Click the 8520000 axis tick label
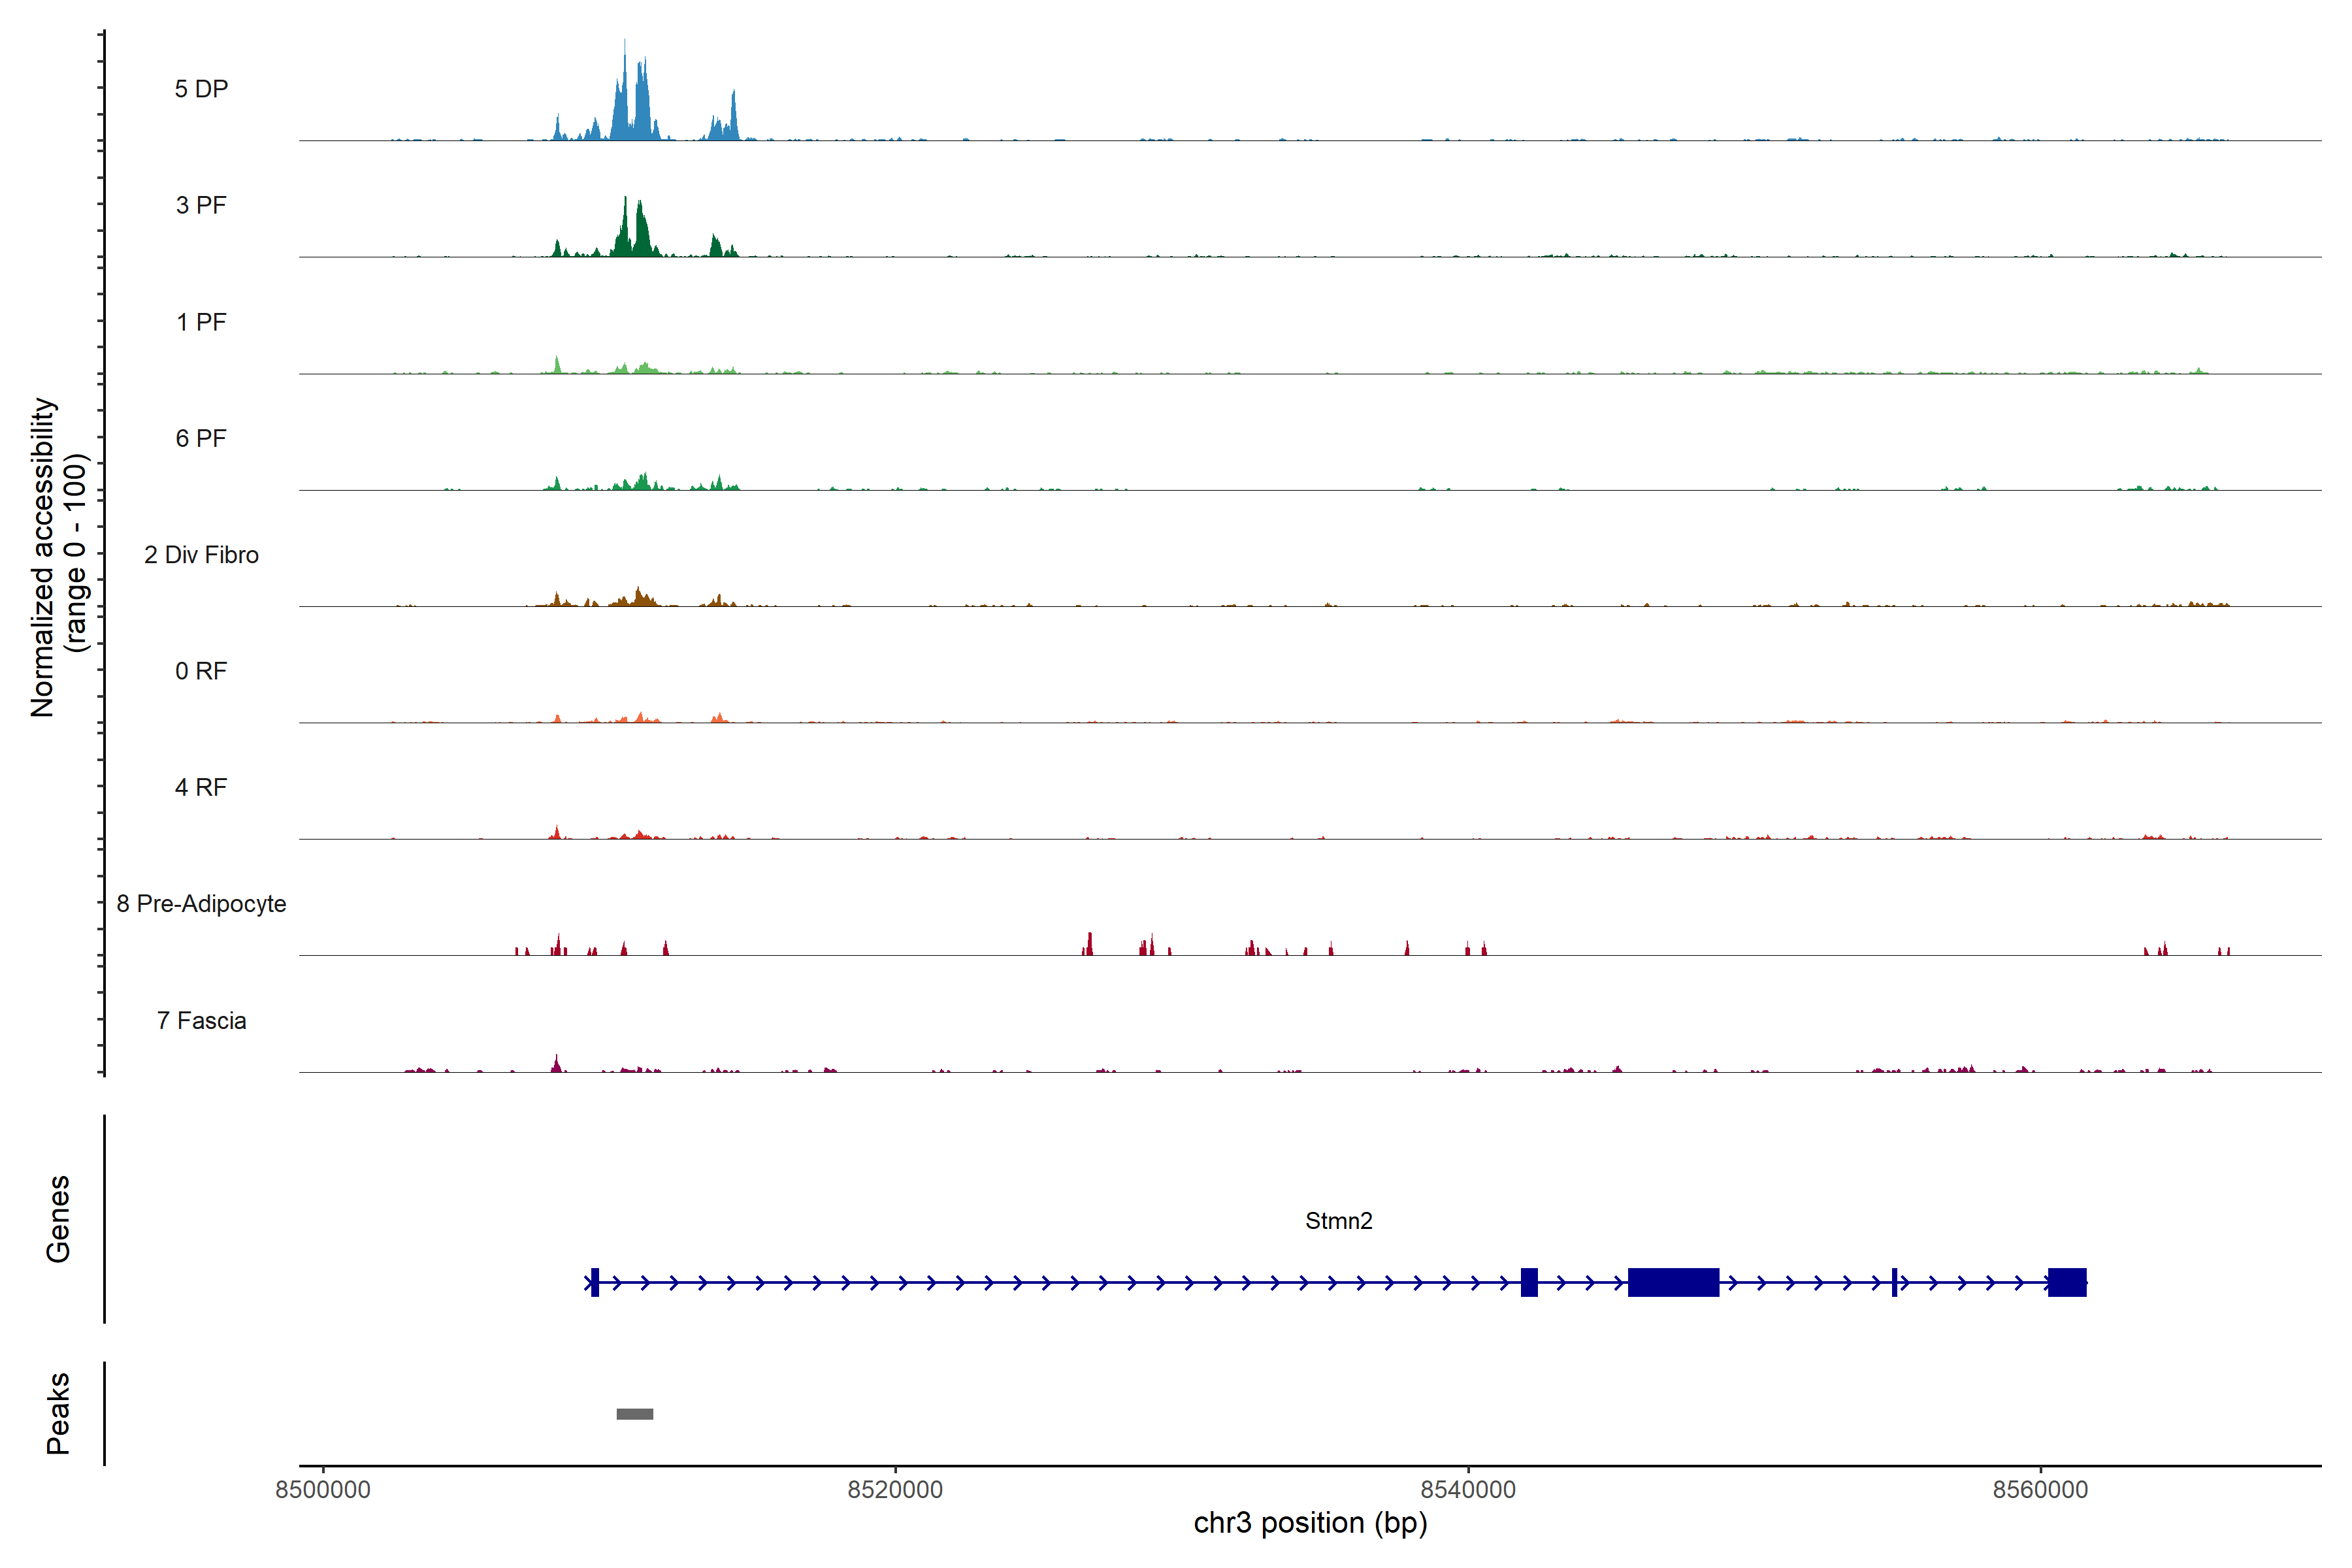The height and width of the screenshot is (1568, 2352). (x=895, y=1490)
